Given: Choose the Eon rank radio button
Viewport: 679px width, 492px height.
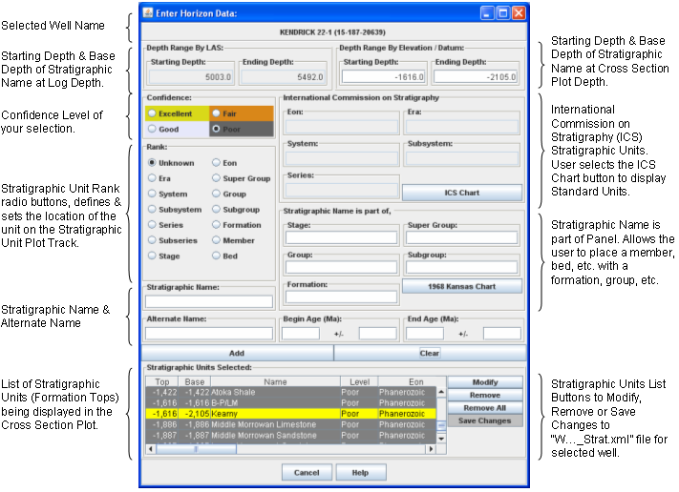Looking at the screenshot, I should pyautogui.click(x=216, y=162).
